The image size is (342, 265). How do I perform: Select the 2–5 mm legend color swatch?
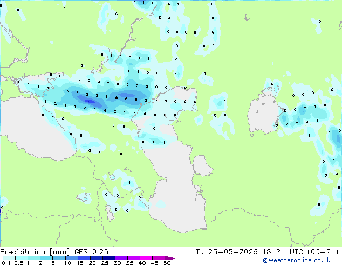click(x=46, y=258)
